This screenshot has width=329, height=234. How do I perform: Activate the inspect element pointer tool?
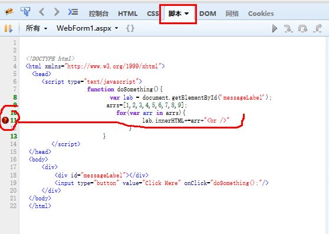(25, 12)
